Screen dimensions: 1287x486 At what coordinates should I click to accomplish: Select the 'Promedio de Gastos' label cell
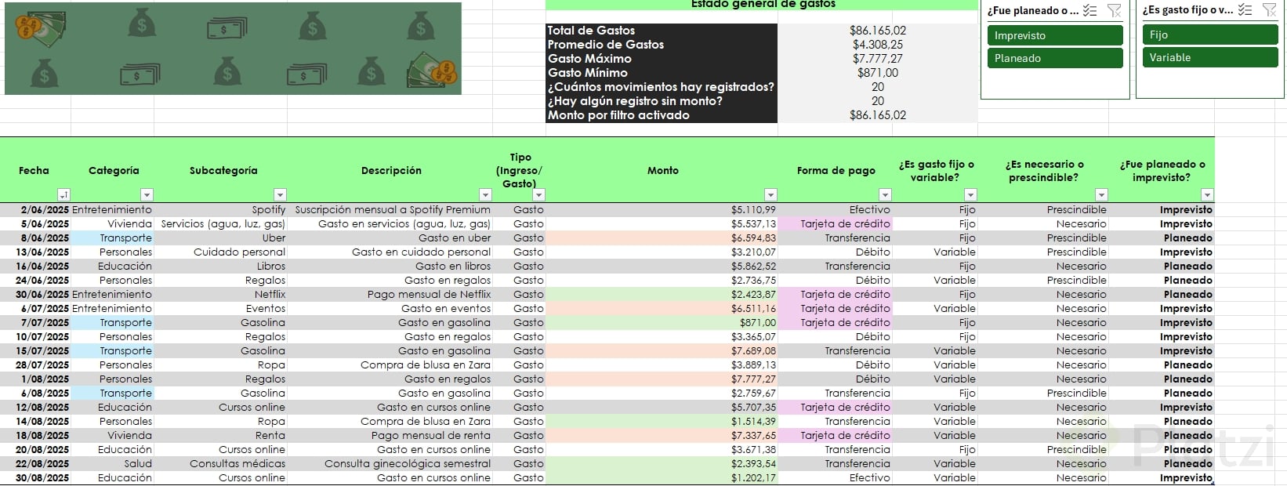click(x=662, y=45)
